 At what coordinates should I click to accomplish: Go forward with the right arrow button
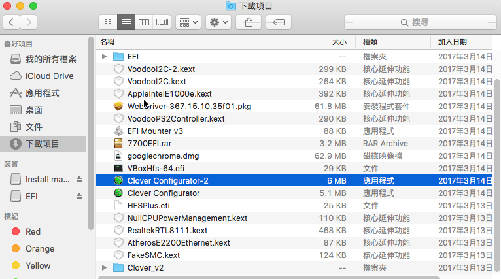pos(29,22)
